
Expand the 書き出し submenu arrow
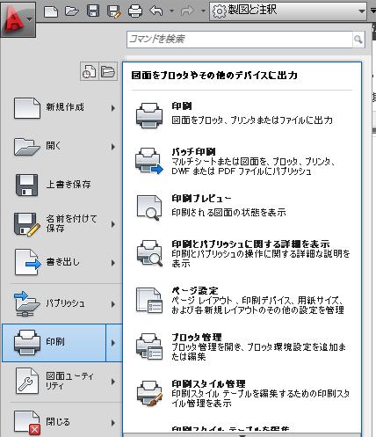click(113, 263)
